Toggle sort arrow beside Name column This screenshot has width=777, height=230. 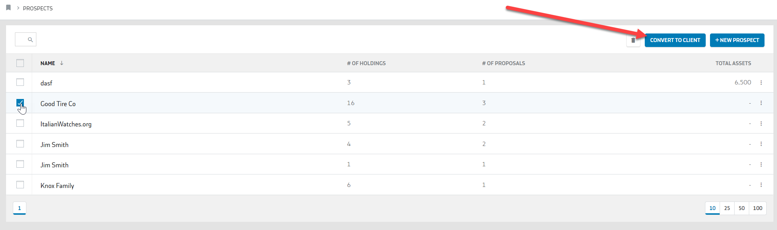coord(62,63)
